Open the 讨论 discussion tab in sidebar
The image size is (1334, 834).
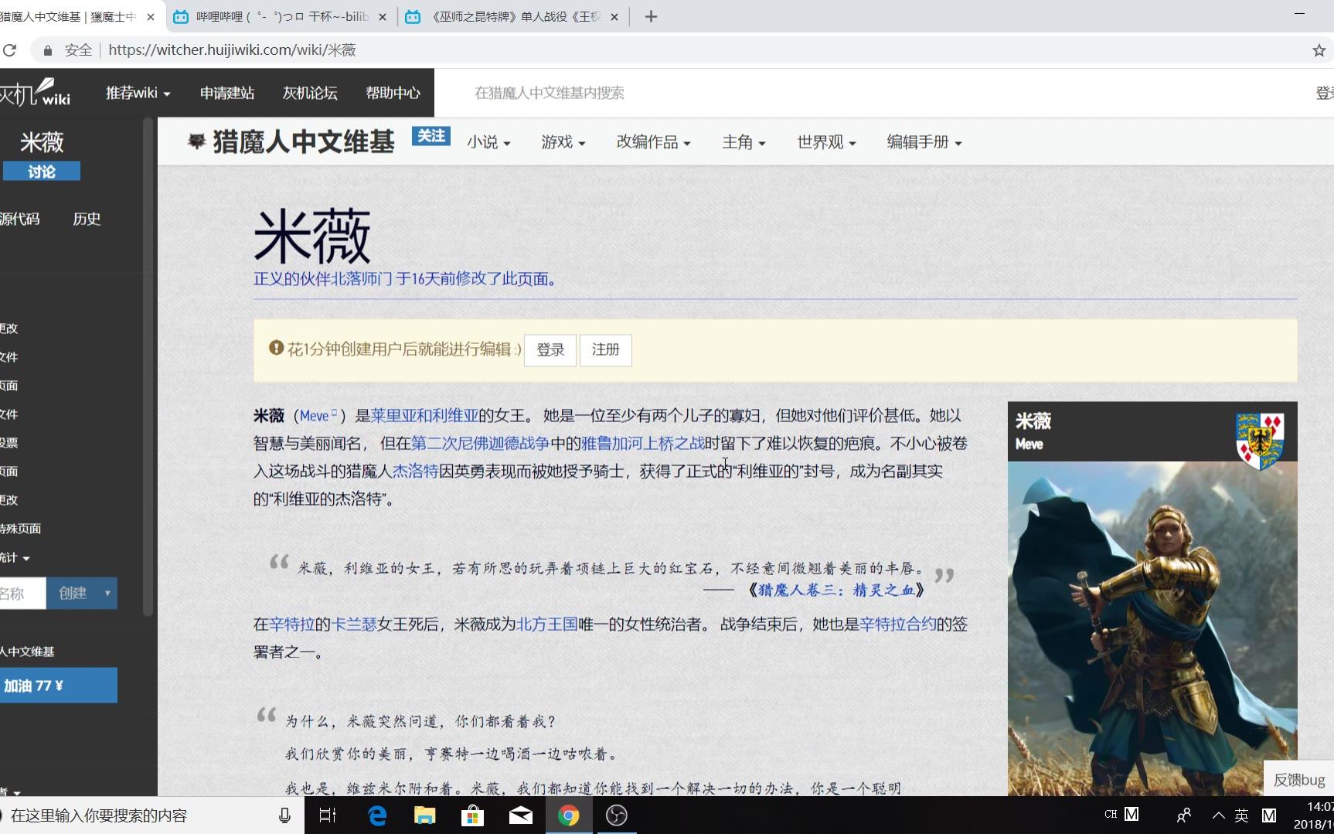[x=42, y=172]
